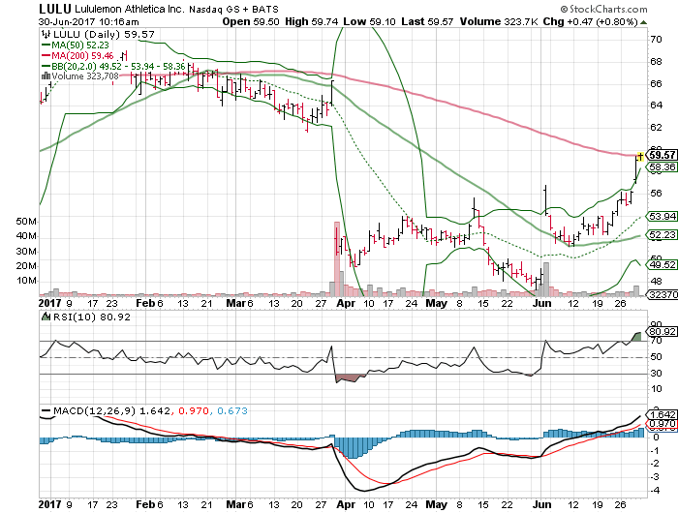Click the 49.52 lower band tag on right axis
This screenshot has height=513, width=678.
pyautogui.click(x=662, y=264)
